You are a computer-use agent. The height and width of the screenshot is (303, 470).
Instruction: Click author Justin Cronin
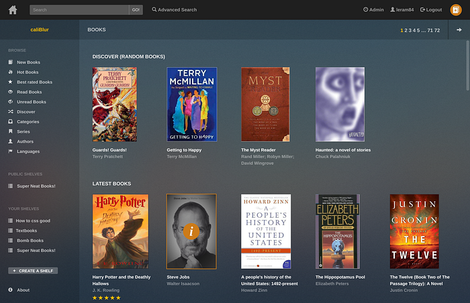[x=404, y=290]
